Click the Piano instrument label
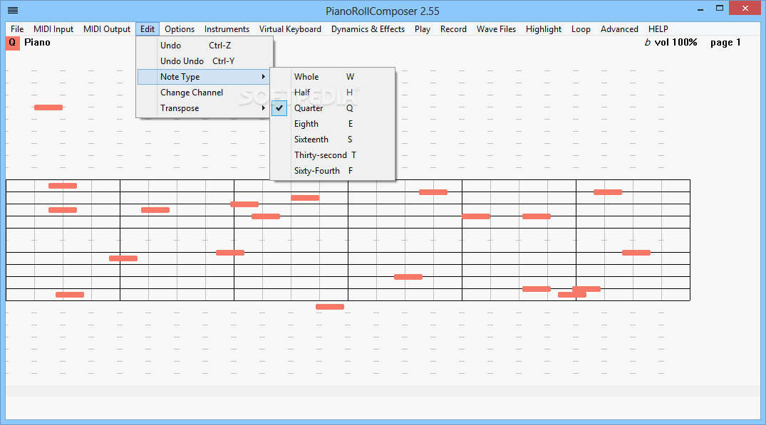Viewport: 766px width, 425px height. point(37,43)
